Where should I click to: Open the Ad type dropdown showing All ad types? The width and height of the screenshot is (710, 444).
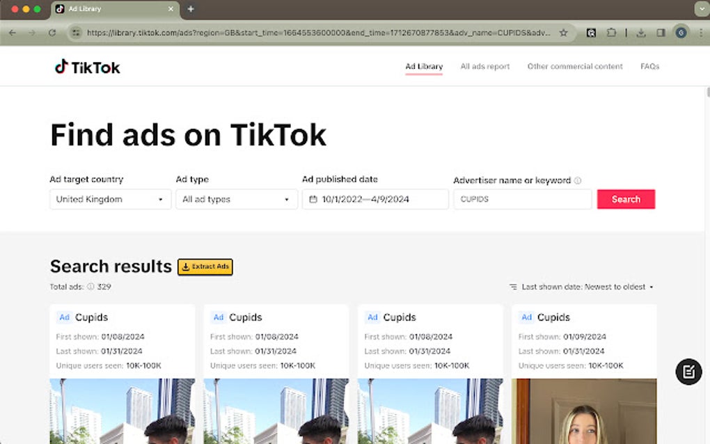point(236,199)
